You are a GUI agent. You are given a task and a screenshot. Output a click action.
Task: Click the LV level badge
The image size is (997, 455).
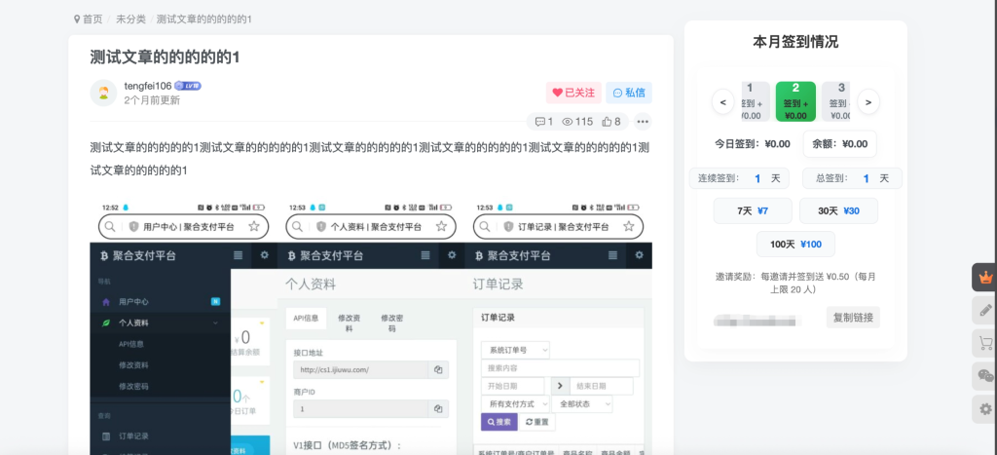tap(188, 86)
